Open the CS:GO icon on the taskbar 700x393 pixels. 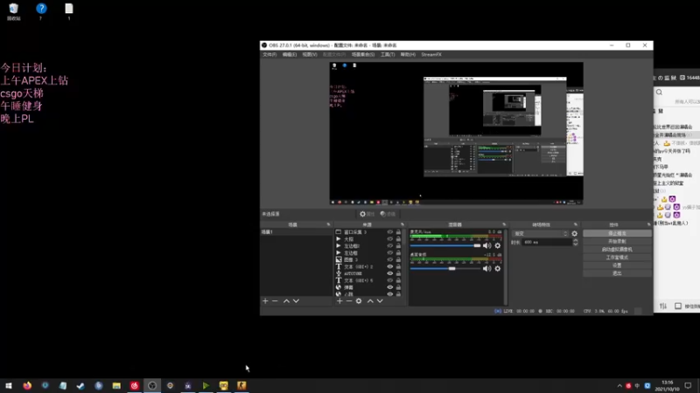tap(241, 385)
